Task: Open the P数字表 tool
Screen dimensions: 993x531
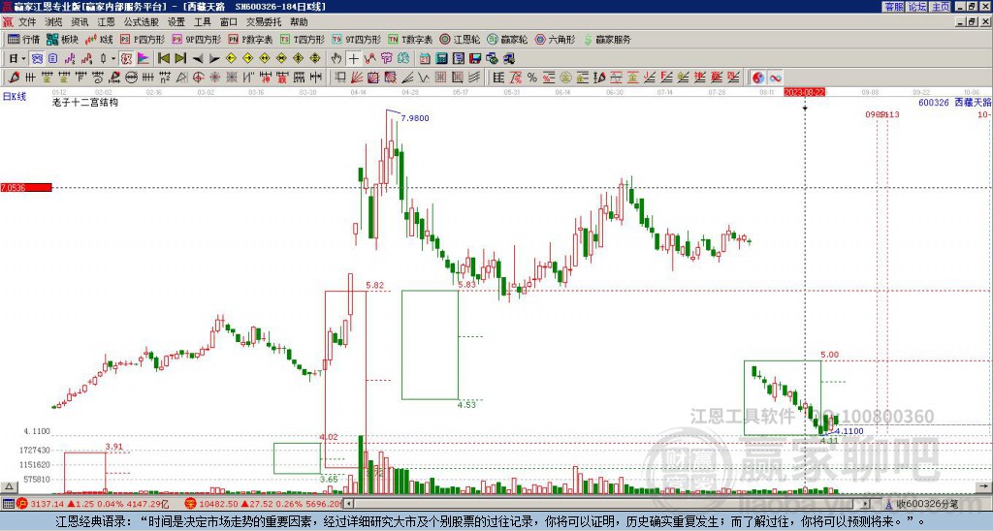Action: tap(250, 39)
